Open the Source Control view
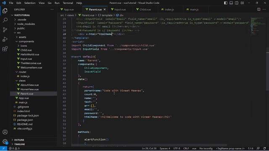The image size is (269, 151). tap(5, 30)
